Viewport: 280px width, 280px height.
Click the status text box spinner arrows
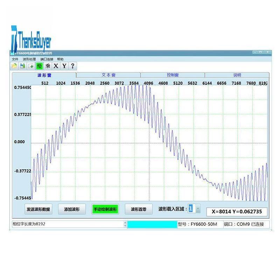click(125, 224)
